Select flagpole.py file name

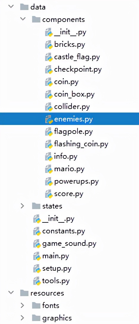point(73,132)
